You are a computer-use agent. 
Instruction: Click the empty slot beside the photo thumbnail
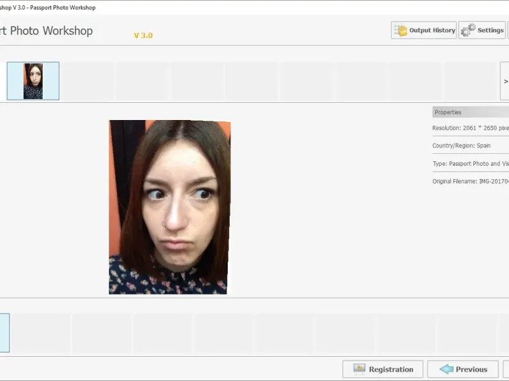pyautogui.click(x=88, y=81)
